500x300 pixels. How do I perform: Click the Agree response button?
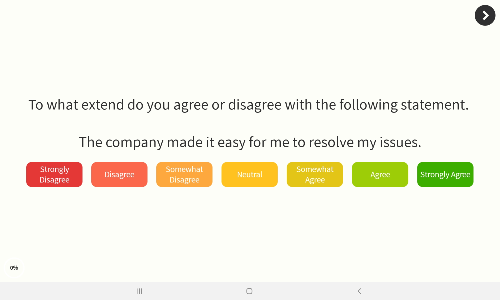tap(380, 174)
